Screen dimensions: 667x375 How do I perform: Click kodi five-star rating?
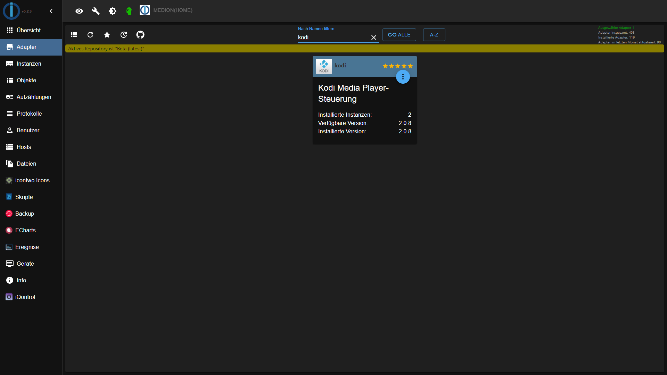click(397, 66)
